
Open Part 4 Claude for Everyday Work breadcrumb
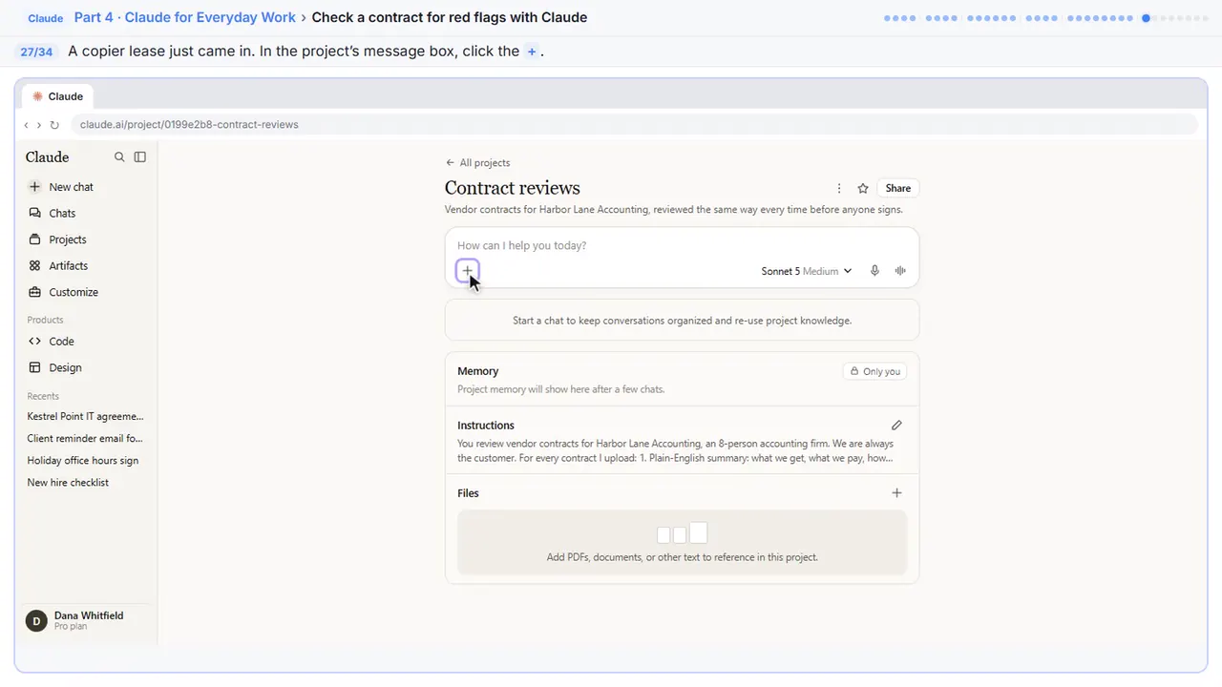tap(185, 17)
